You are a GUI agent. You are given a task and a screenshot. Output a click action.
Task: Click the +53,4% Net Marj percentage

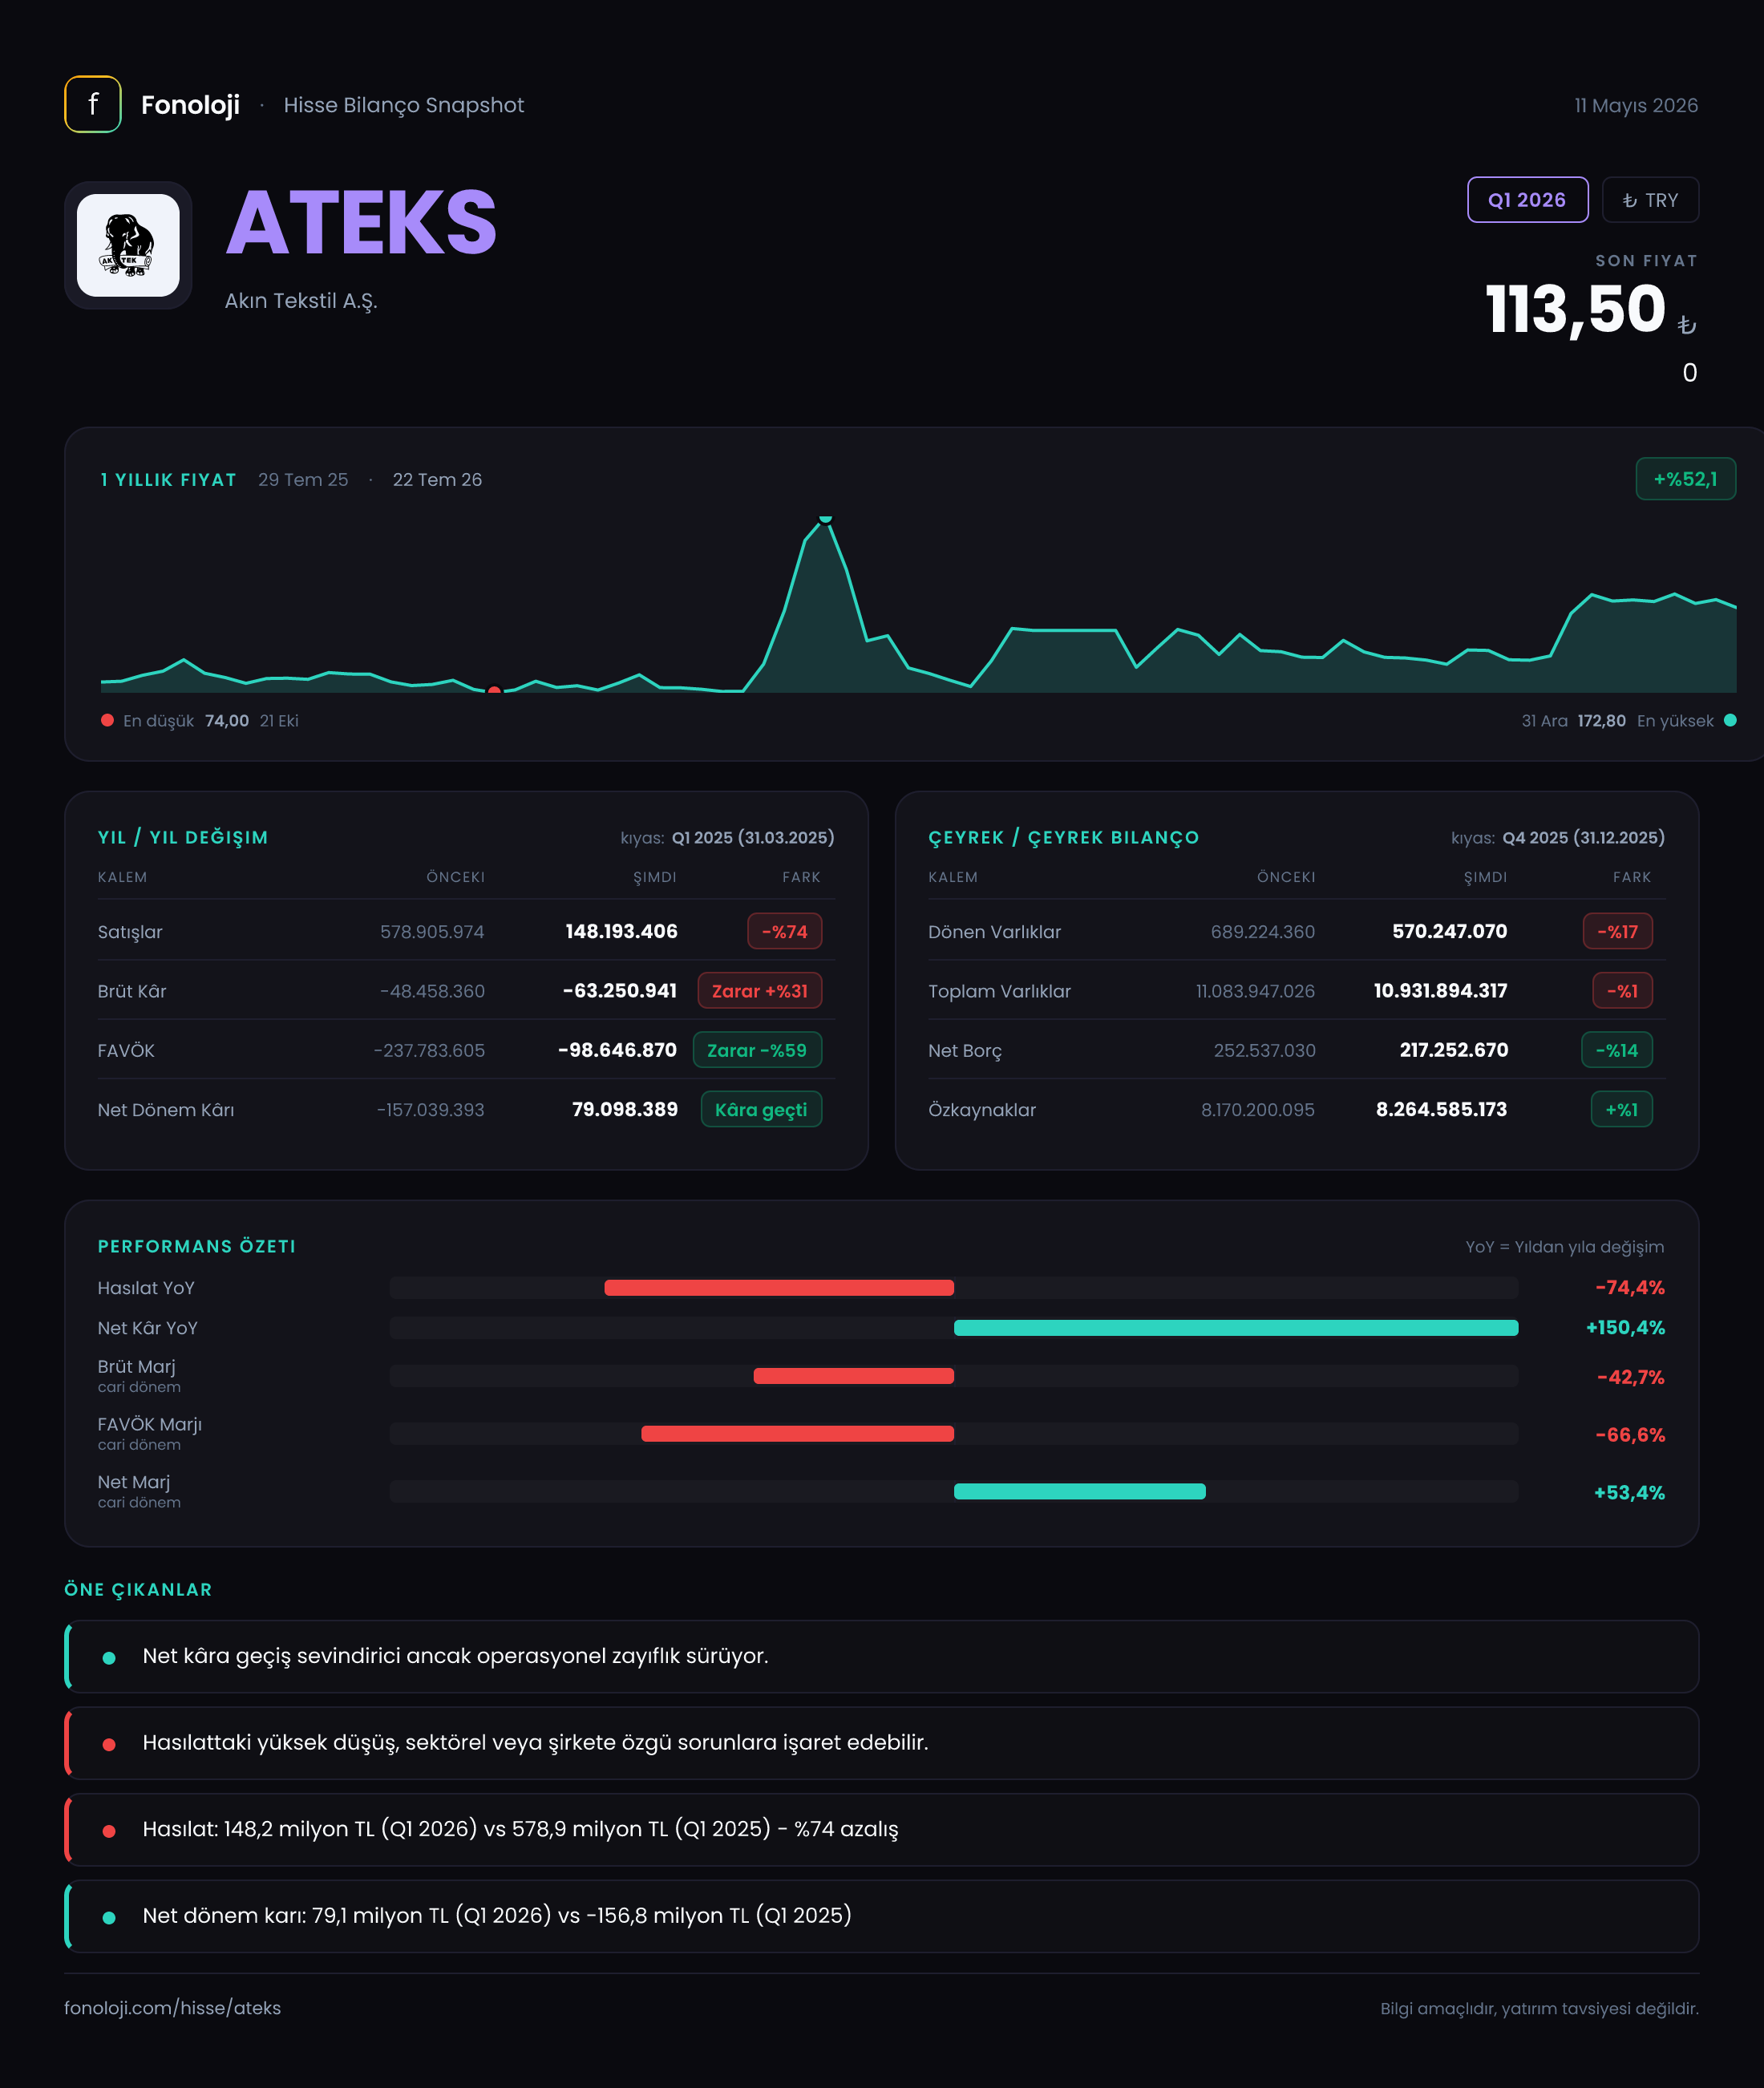pyautogui.click(x=1629, y=1493)
